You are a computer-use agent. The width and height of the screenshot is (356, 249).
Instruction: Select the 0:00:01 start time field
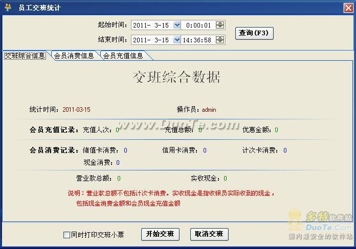pyautogui.click(x=199, y=25)
